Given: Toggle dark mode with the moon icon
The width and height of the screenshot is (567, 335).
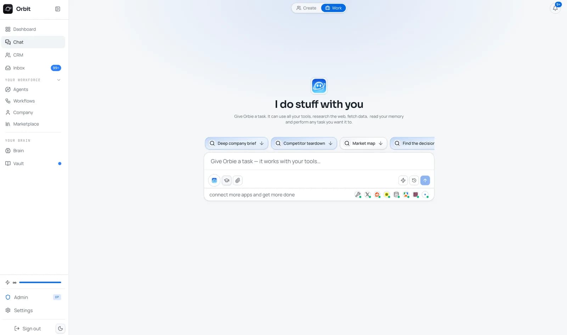Looking at the screenshot, I should (60, 329).
